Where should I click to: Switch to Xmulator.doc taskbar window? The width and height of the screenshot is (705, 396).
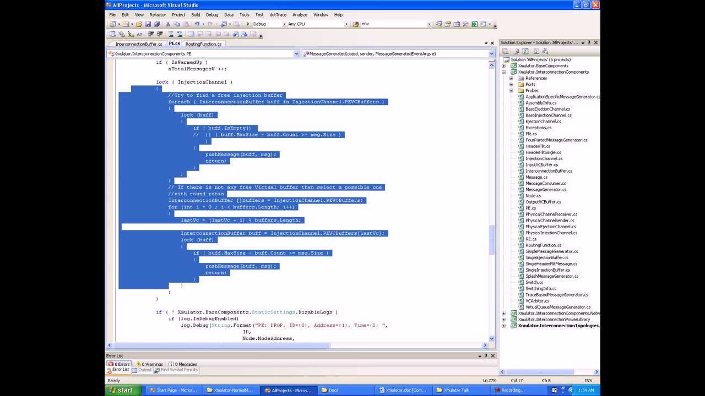(403, 391)
